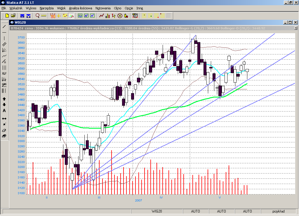Open the Widok menu
The width and height of the screenshot is (299, 216).
tap(61, 8)
